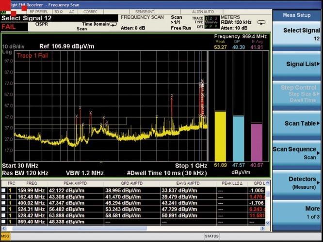Open the Scan Table submenu
The height and width of the screenshot is (242, 323).
coord(297,123)
